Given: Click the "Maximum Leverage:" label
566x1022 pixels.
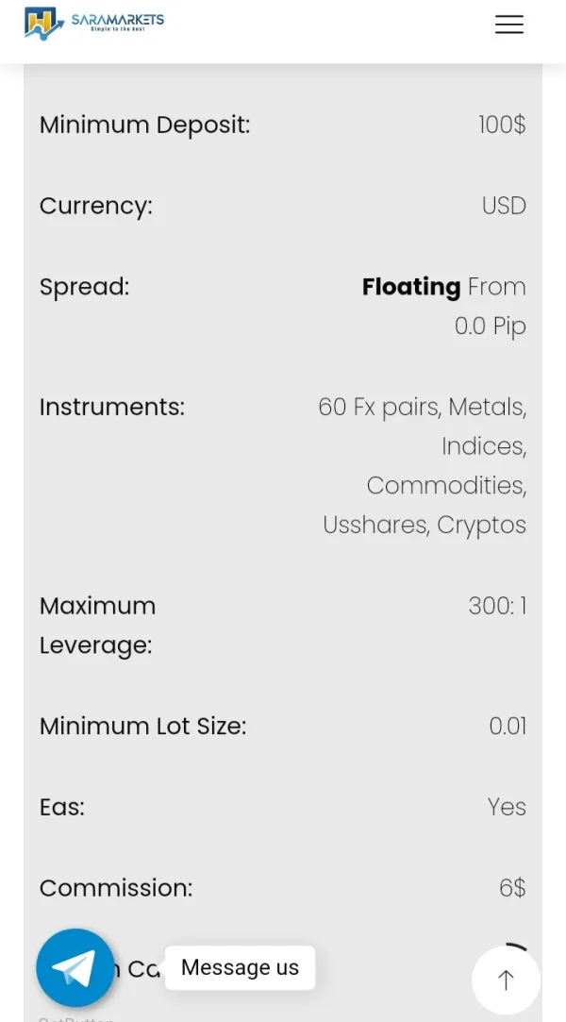Looking at the screenshot, I should click(x=97, y=625).
